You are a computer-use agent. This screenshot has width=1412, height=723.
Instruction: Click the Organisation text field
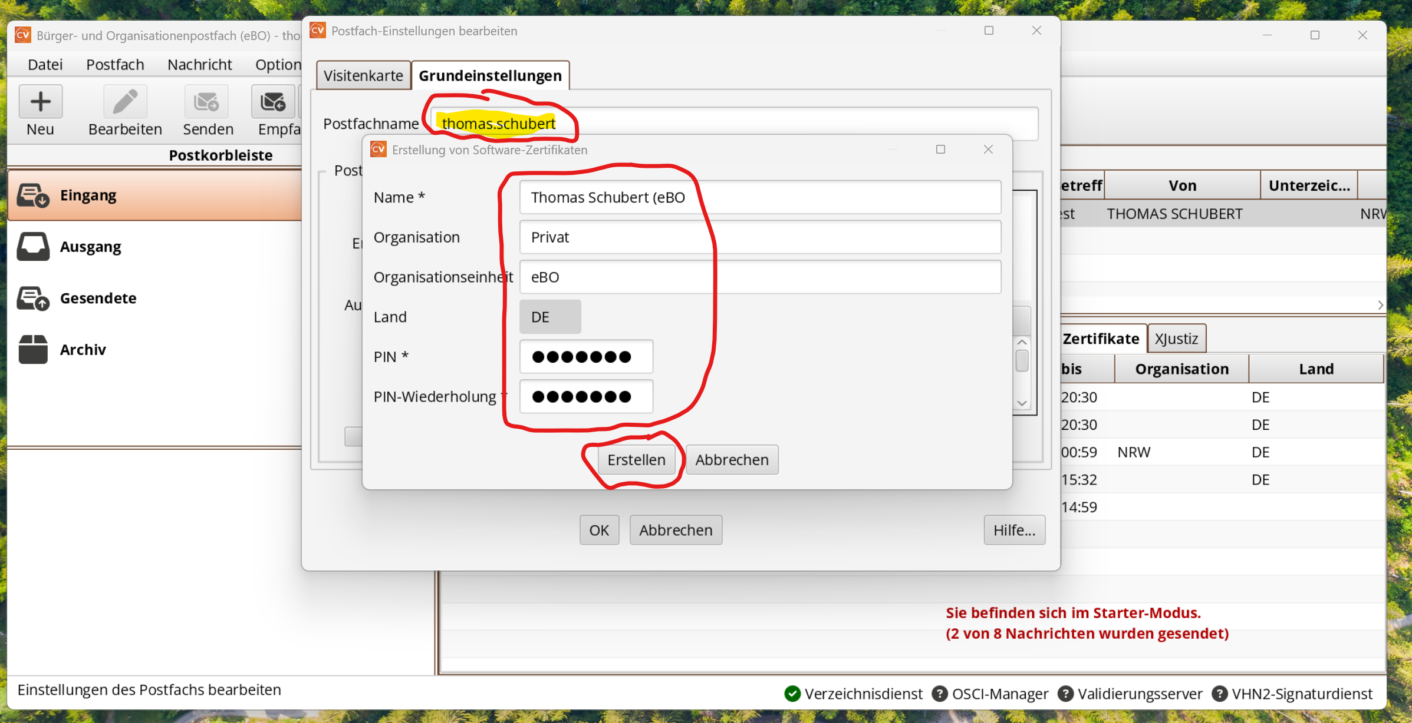[x=759, y=237]
